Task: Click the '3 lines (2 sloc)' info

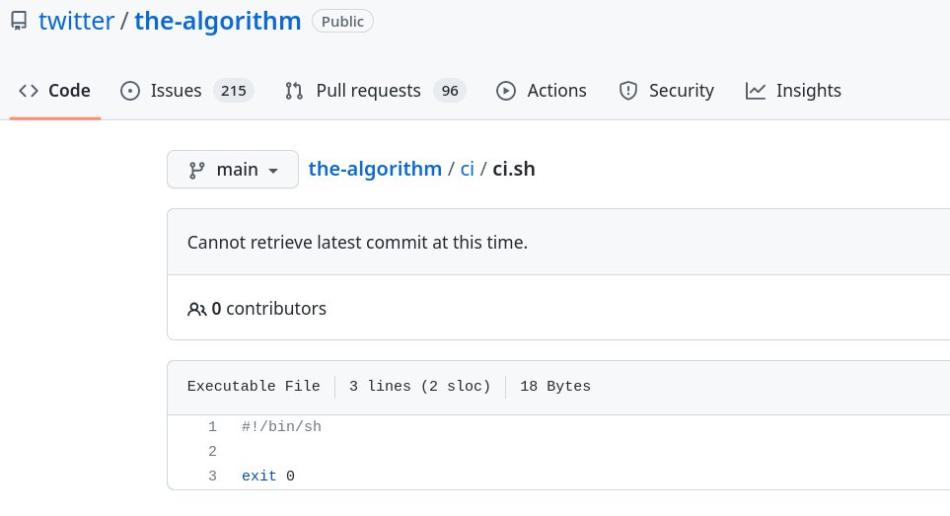Action: point(420,387)
